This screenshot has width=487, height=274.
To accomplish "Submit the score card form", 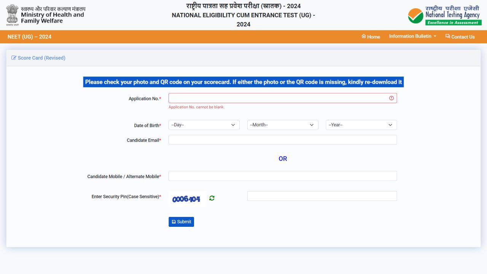I will tap(181, 222).
